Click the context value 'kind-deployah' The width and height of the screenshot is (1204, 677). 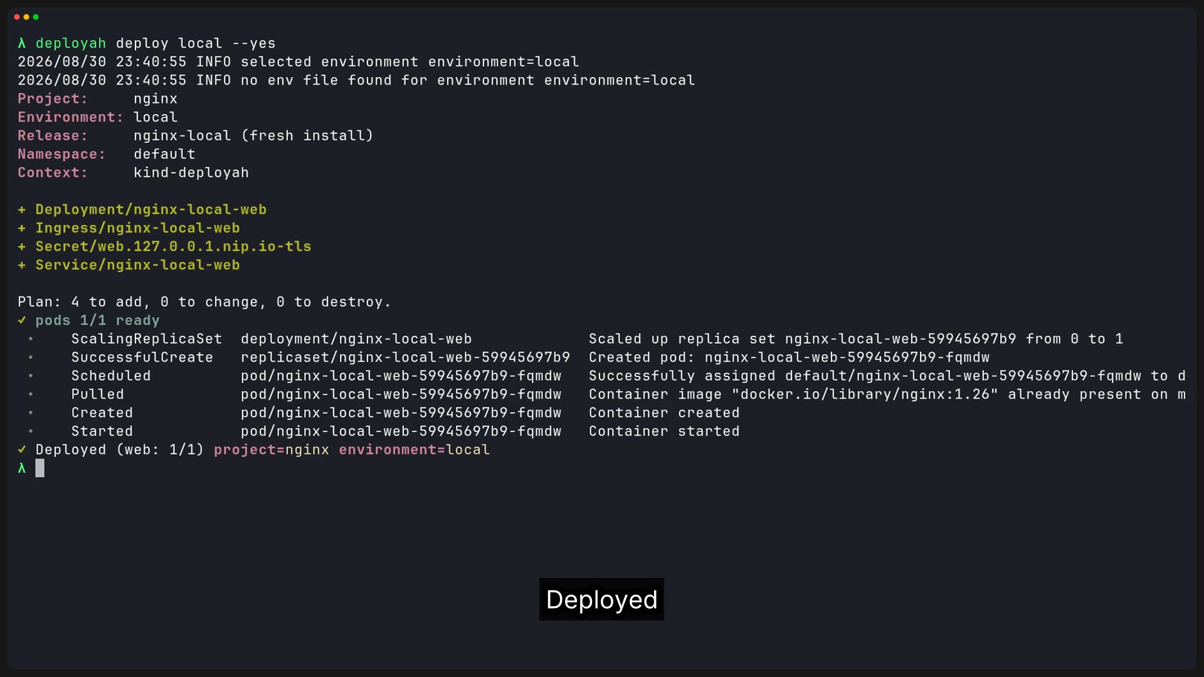[191, 173]
